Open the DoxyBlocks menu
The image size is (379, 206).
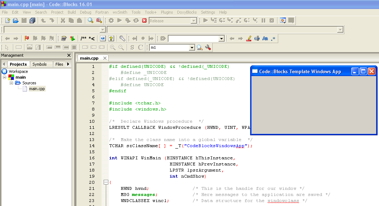(187, 12)
